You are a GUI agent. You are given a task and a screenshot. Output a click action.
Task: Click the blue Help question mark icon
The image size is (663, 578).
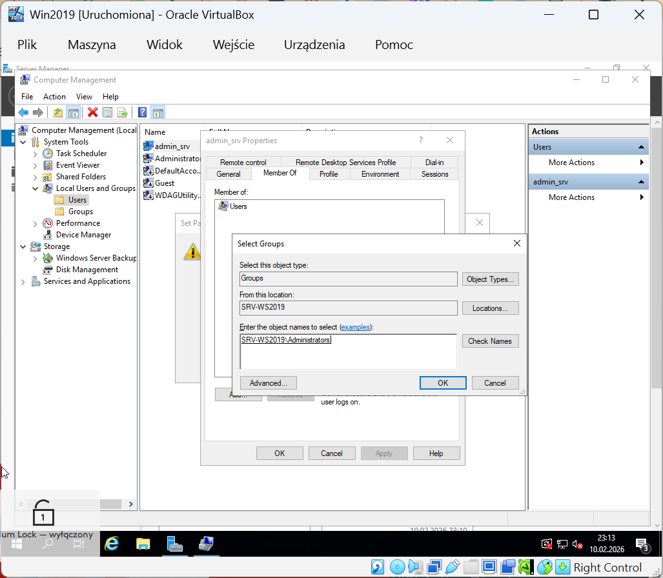coord(143,112)
